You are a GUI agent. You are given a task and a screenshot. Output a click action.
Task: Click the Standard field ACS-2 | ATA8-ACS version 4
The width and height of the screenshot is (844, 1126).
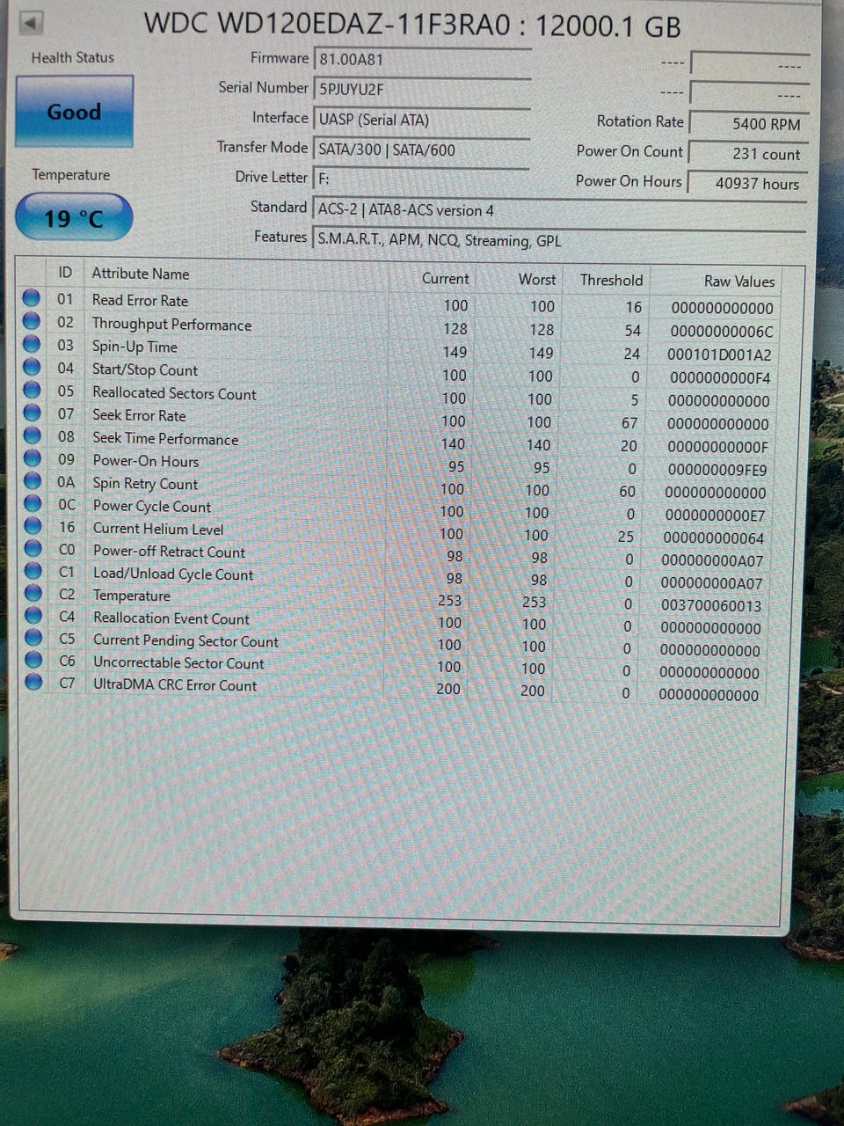click(x=559, y=210)
